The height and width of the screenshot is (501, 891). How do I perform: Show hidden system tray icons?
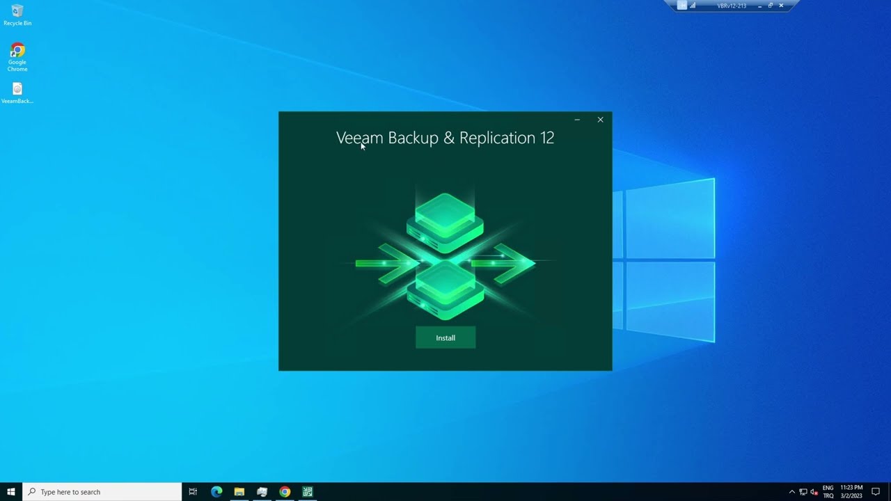791,492
